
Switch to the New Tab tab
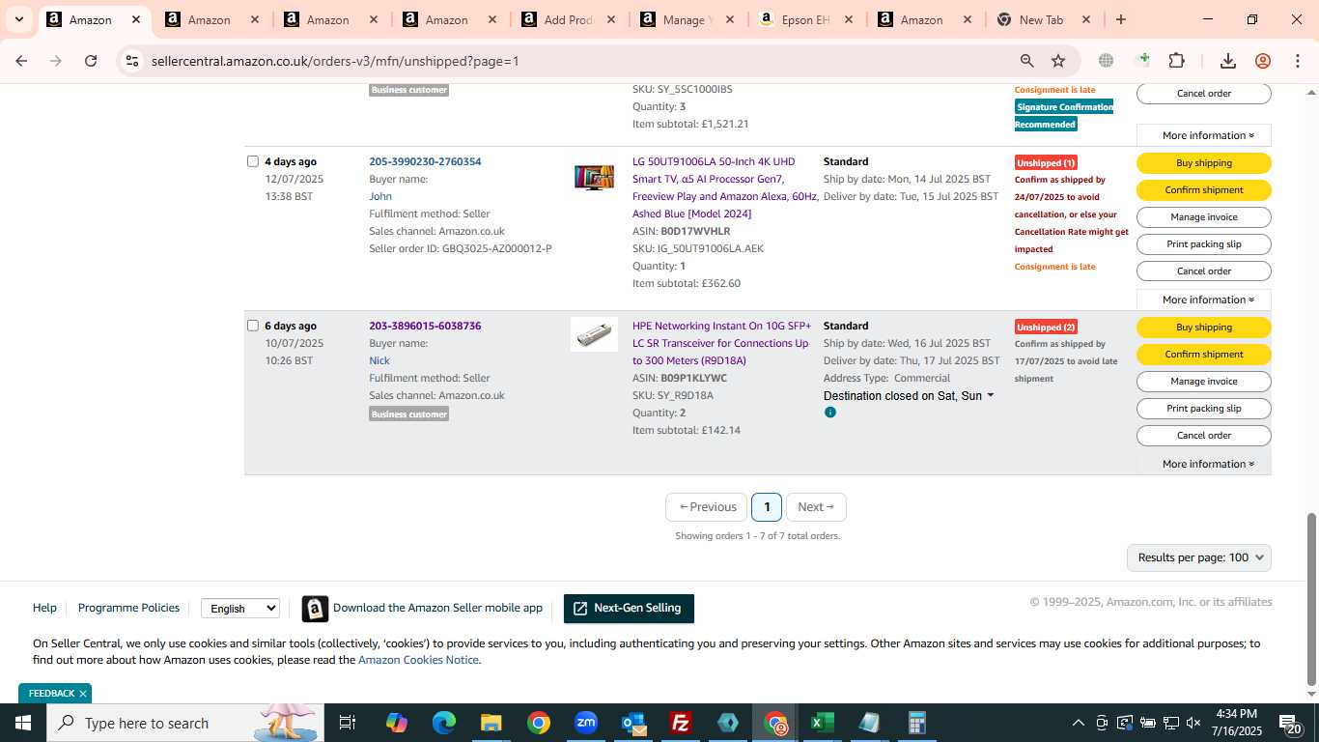pyautogui.click(x=1044, y=19)
